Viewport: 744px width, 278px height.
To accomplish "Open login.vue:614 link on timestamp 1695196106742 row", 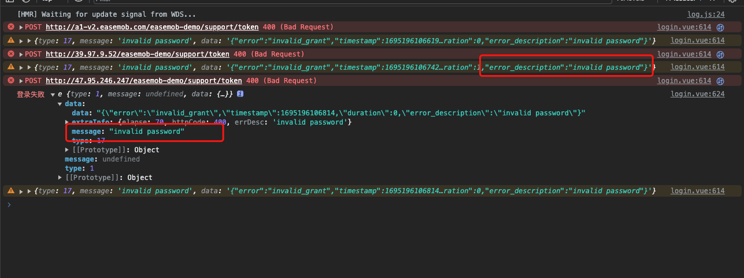I will (698, 67).
